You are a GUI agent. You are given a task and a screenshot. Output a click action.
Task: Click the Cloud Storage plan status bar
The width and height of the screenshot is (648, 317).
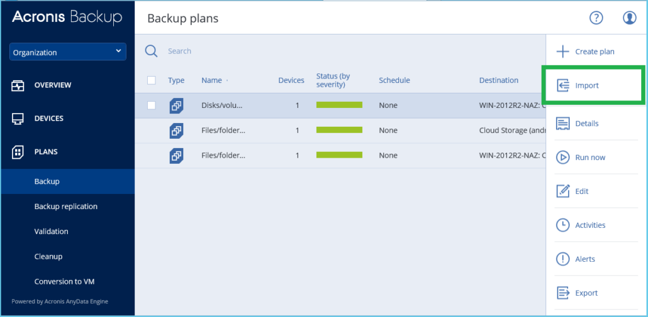point(339,131)
